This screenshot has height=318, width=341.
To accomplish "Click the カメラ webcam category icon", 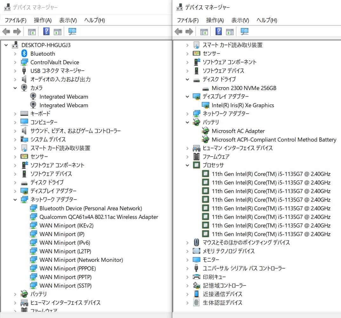I will [24, 88].
